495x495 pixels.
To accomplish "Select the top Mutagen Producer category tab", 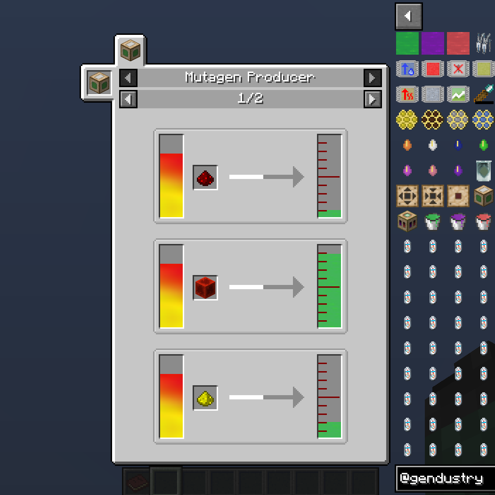I will point(130,49).
